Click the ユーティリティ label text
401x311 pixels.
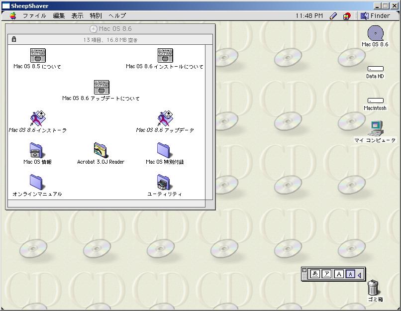165,194
